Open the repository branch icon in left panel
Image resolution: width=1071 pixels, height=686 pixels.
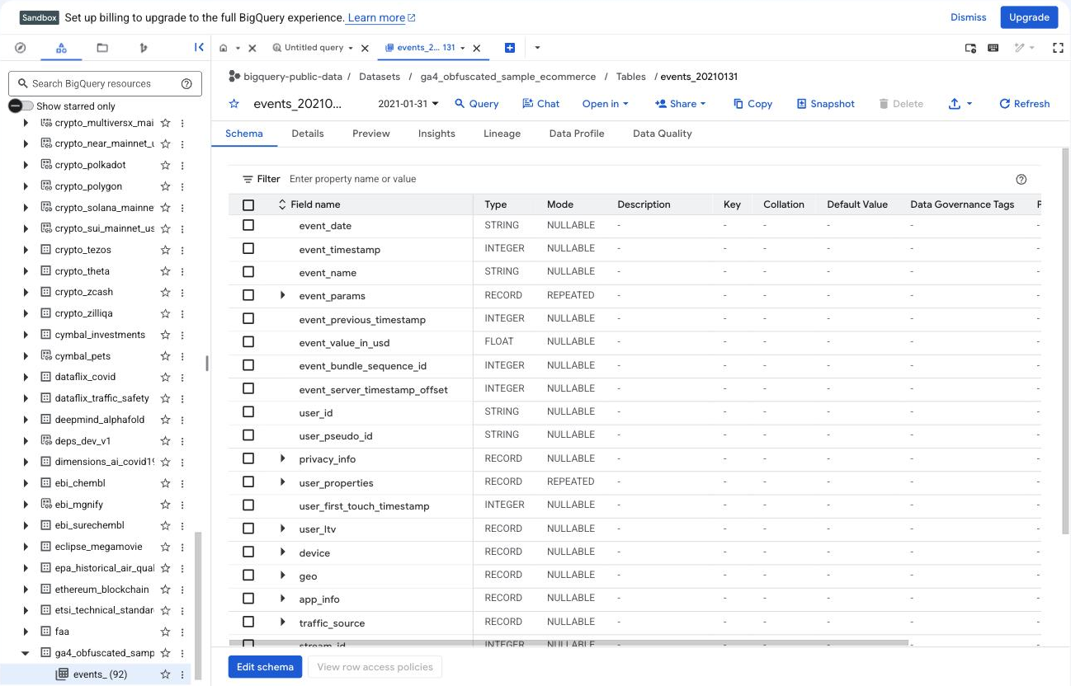pos(144,48)
